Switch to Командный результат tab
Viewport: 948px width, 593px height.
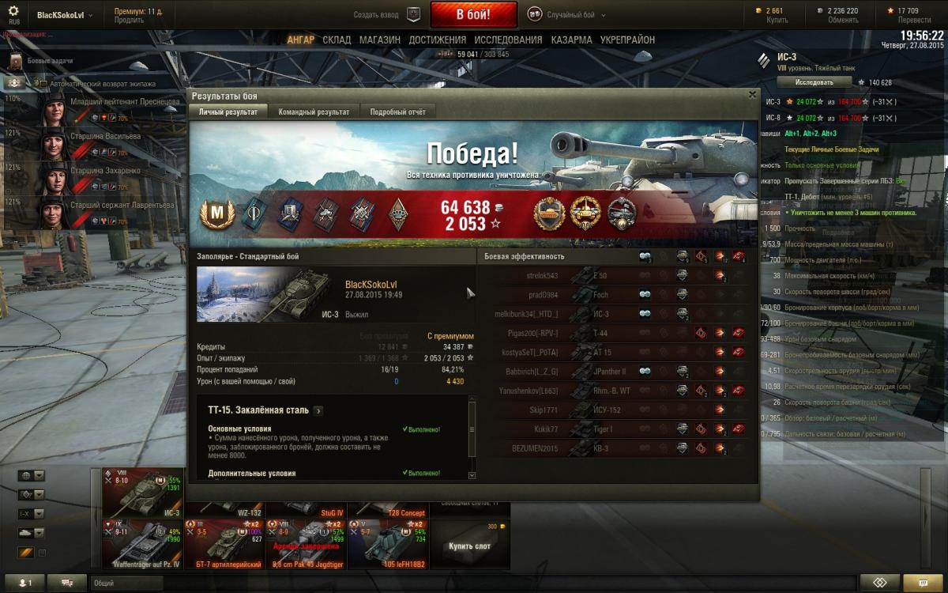314,112
